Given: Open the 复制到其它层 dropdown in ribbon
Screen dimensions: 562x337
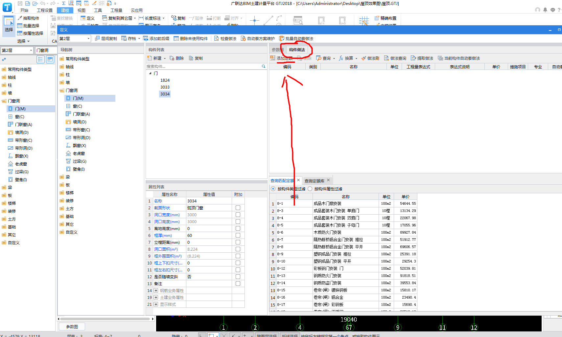Looking at the screenshot, I should pyautogui.click(x=135, y=18).
